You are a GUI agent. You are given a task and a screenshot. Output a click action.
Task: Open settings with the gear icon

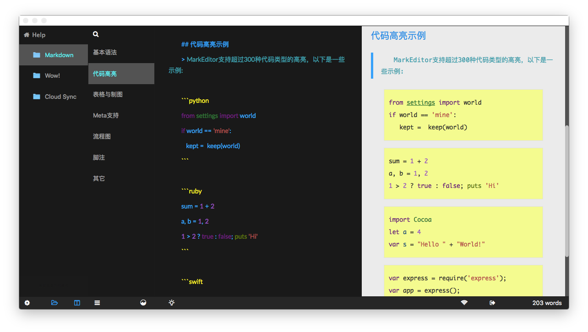pyautogui.click(x=27, y=303)
